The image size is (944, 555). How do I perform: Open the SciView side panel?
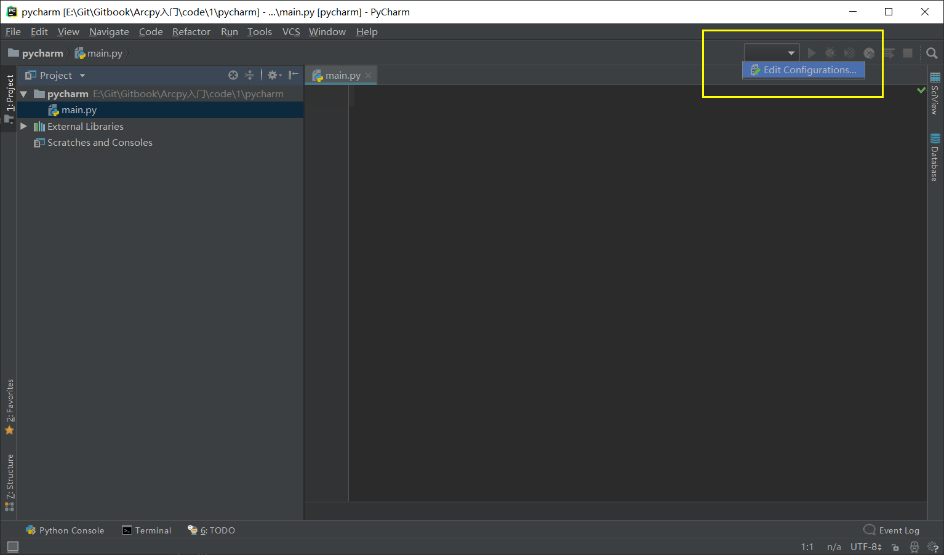coord(935,94)
